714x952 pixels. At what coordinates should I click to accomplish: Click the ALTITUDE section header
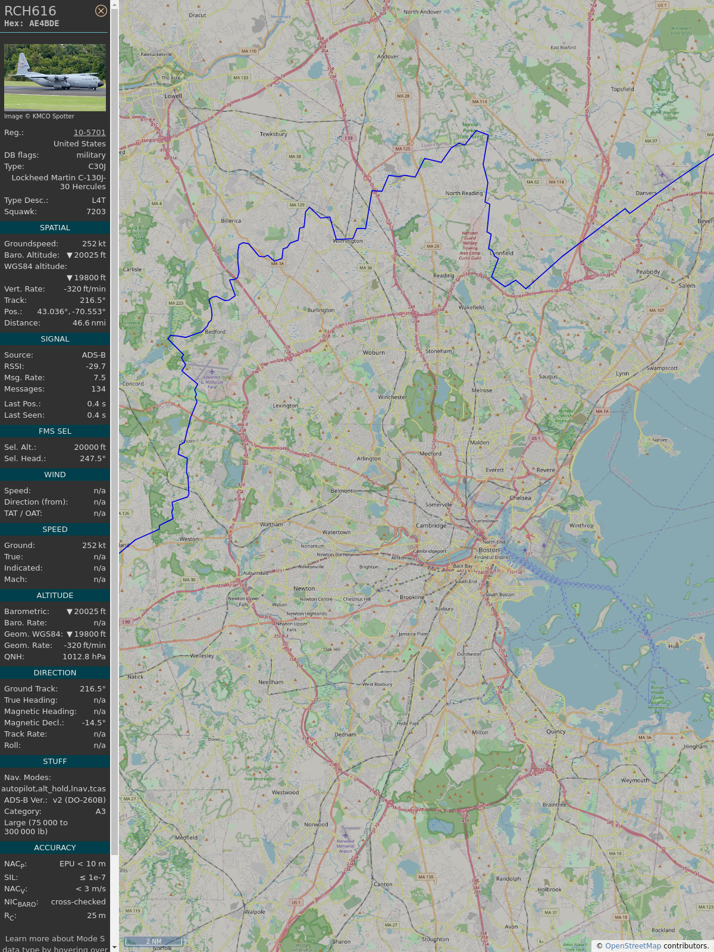tap(55, 596)
